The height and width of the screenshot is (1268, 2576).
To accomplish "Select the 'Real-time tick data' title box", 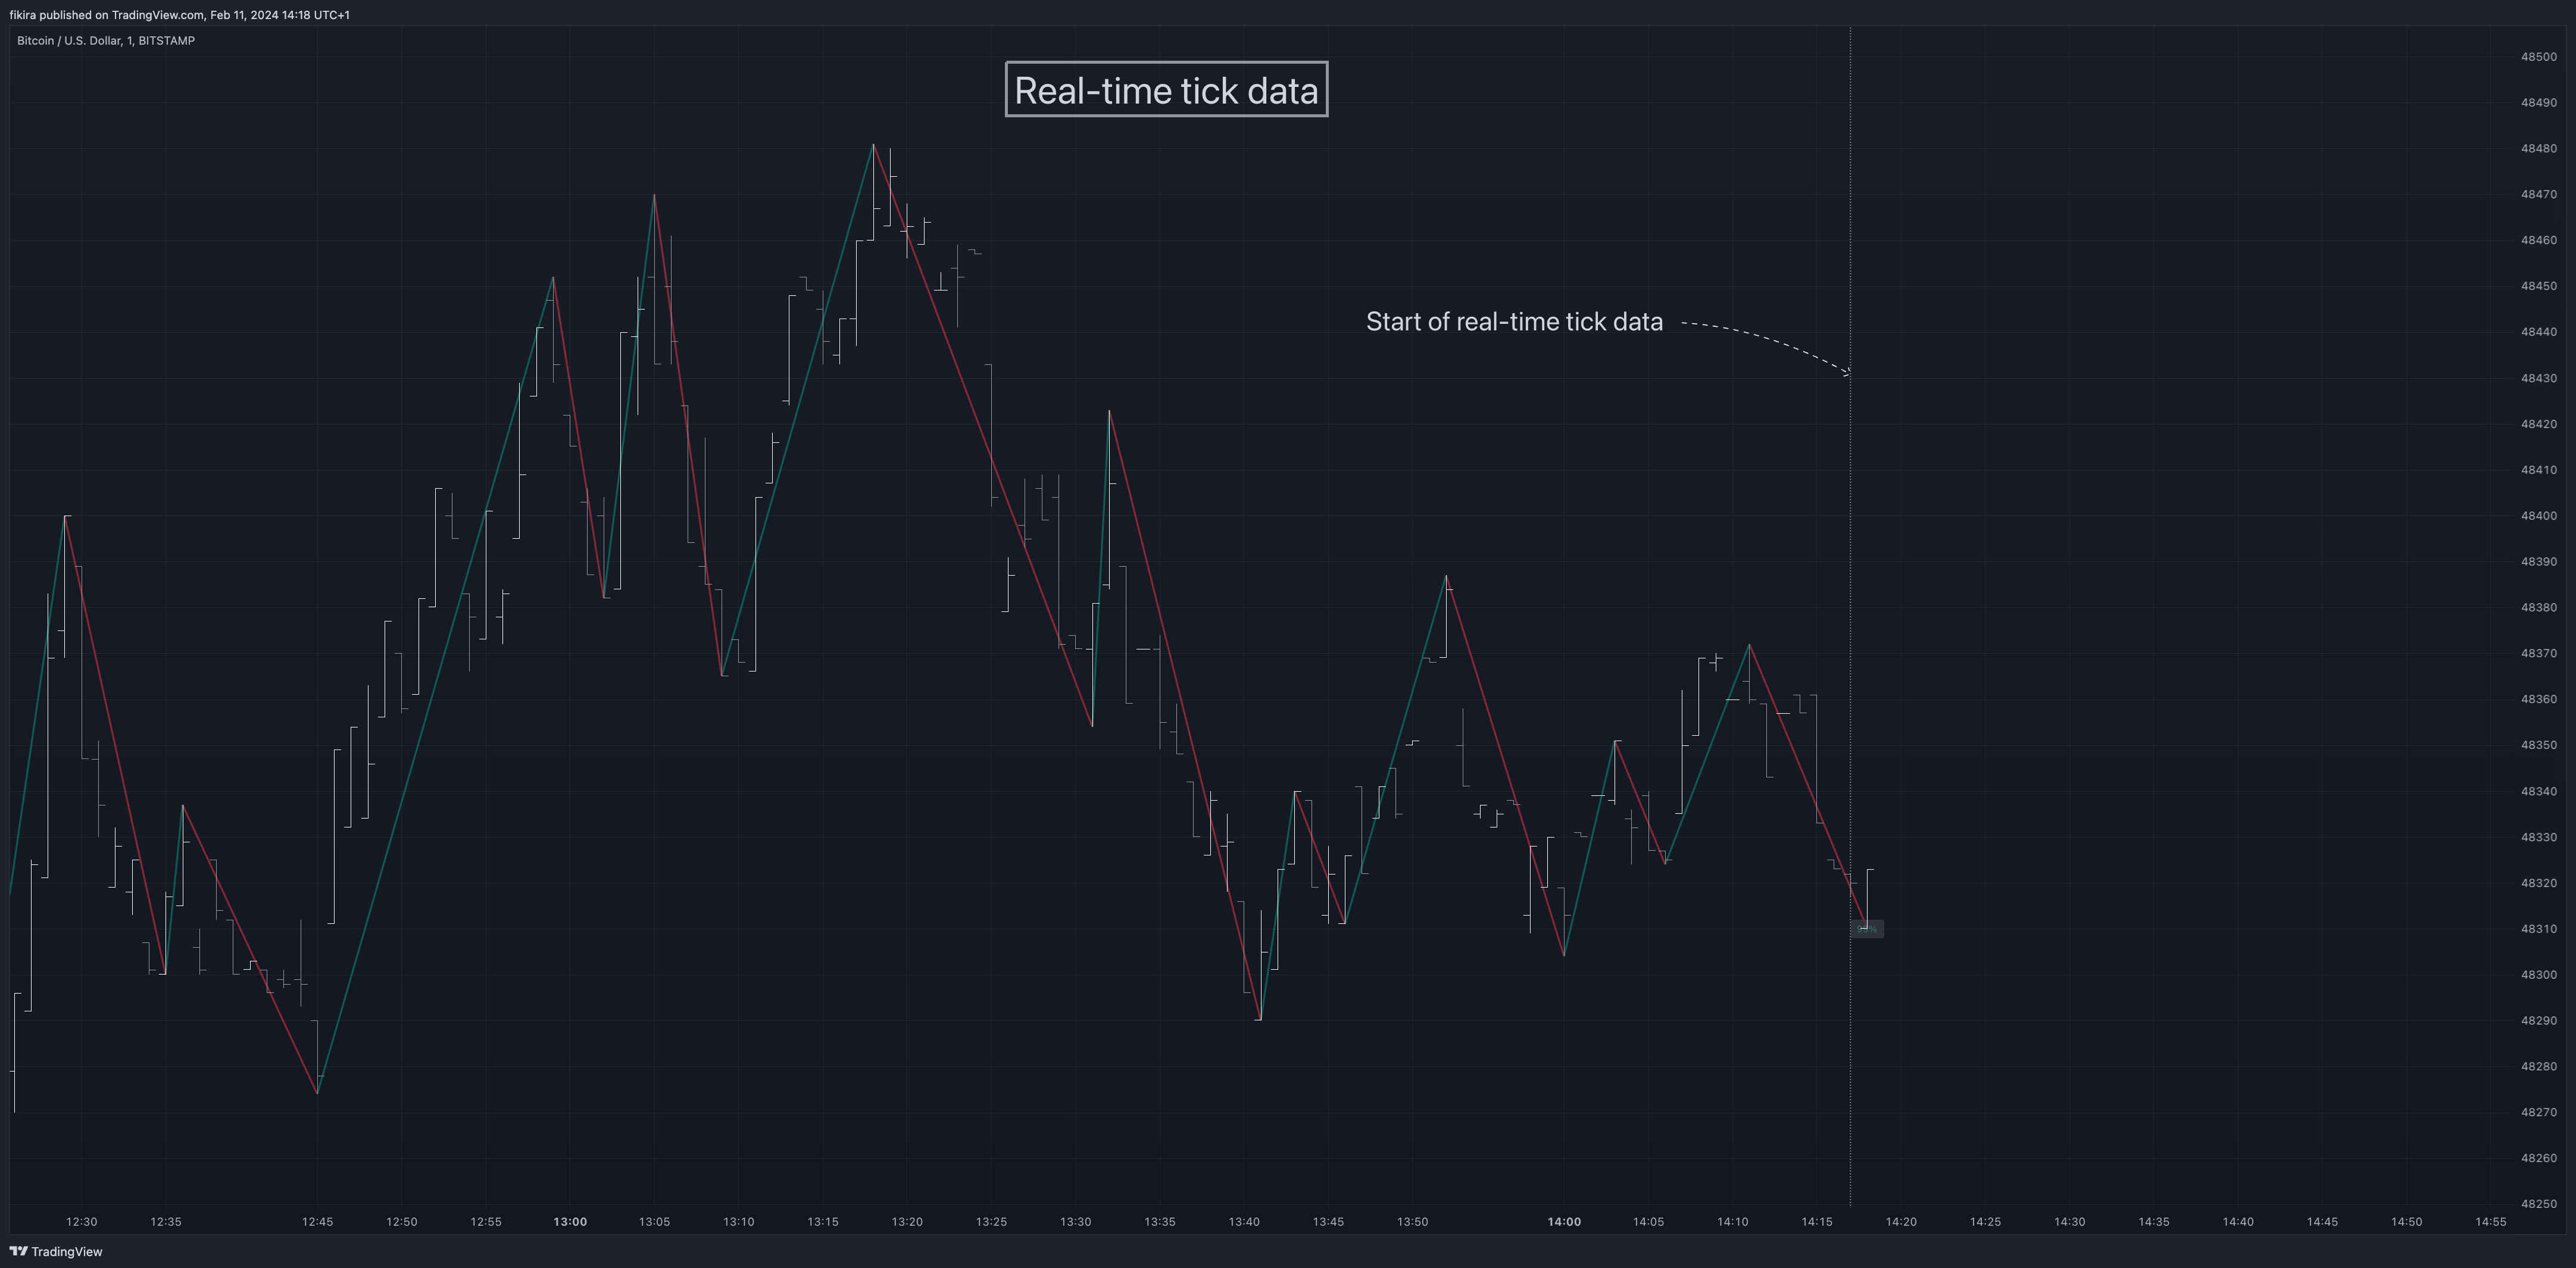I will 1166,90.
